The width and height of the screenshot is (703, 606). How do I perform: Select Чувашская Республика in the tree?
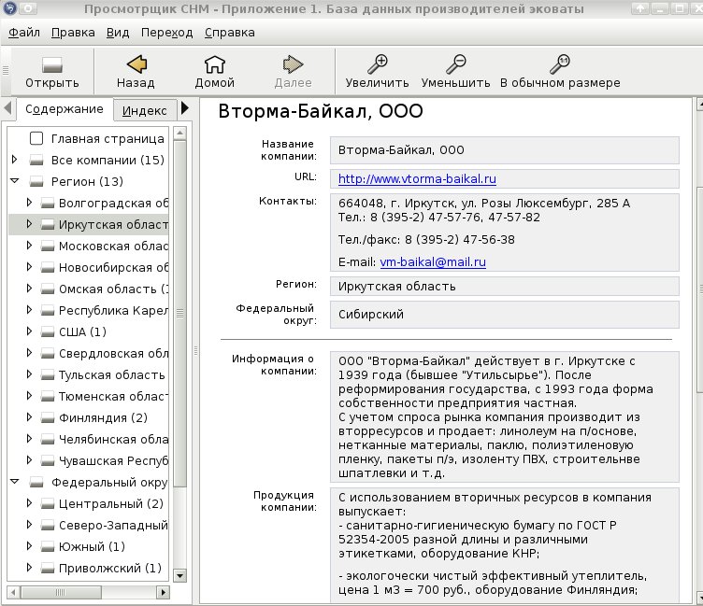[113, 461]
